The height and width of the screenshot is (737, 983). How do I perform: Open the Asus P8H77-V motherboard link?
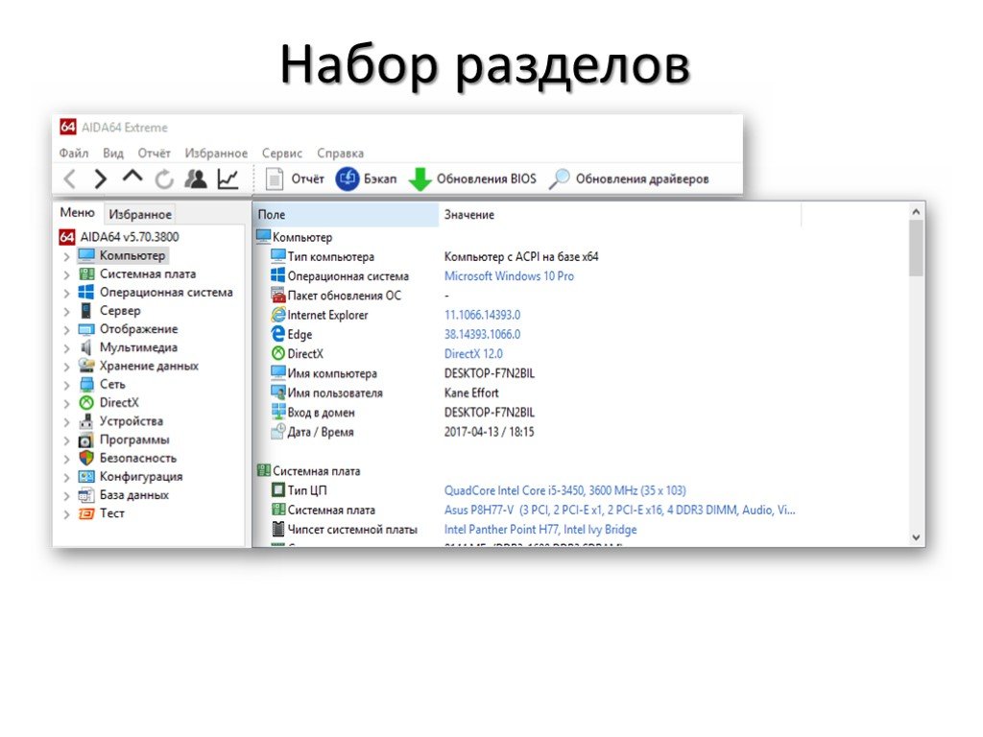tap(619, 511)
